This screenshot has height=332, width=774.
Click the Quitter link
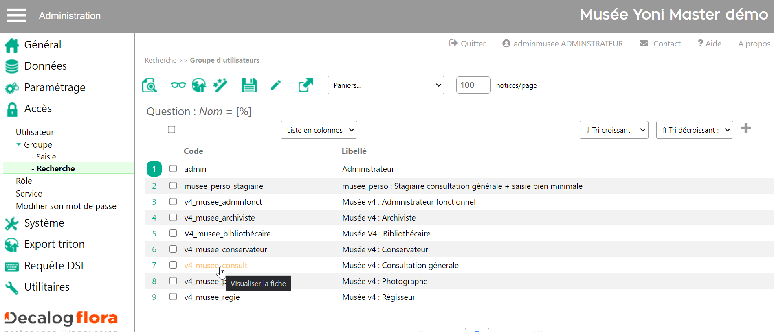click(473, 44)
